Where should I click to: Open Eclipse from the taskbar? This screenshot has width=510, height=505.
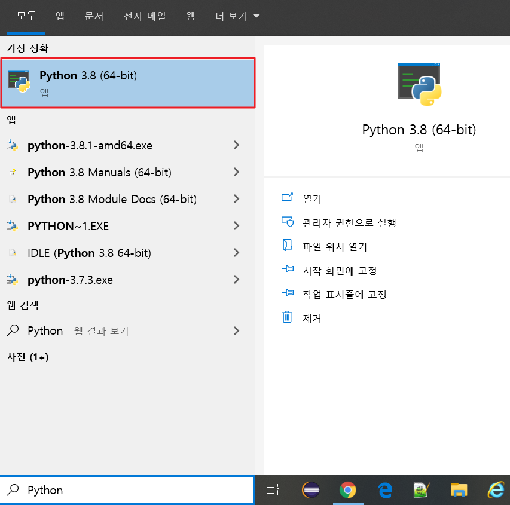pyautogui.click(x=311, y=489)
